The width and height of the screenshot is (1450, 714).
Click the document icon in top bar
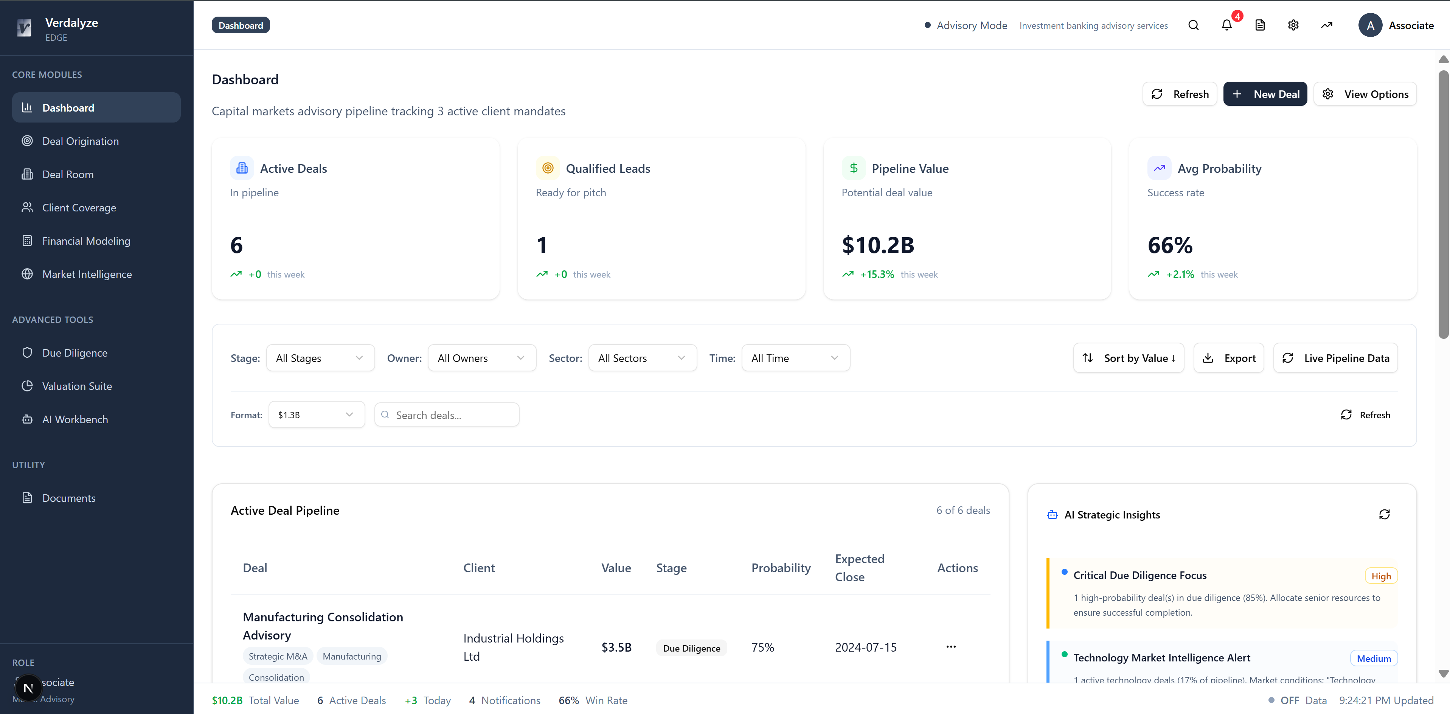1260,25
